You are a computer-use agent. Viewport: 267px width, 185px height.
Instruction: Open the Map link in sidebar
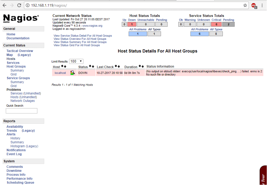click(x=10, y=55)
